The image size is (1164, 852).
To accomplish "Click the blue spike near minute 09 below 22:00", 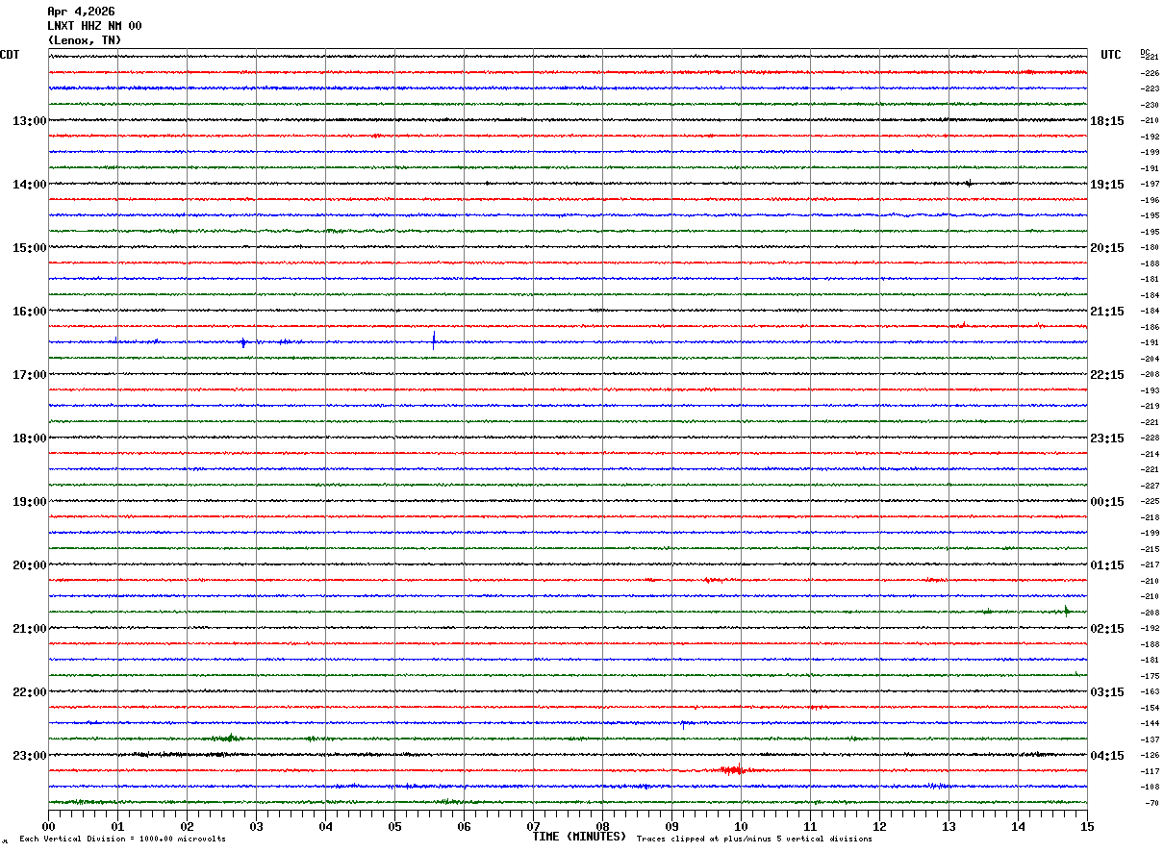I will (683, 723).
